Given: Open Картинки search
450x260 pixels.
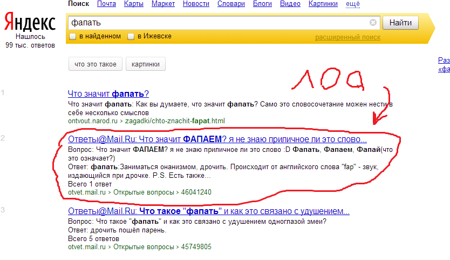Looking at the screenshot, I should point(323,4).
